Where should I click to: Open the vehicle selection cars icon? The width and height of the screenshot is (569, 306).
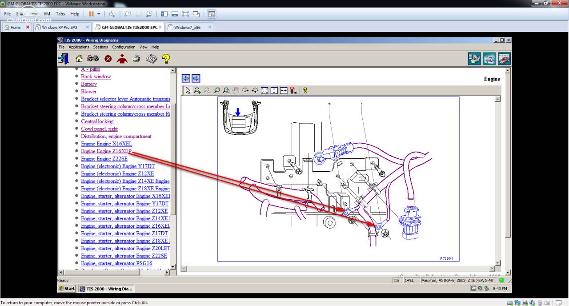pyautogui.click(x=93, y=58)
